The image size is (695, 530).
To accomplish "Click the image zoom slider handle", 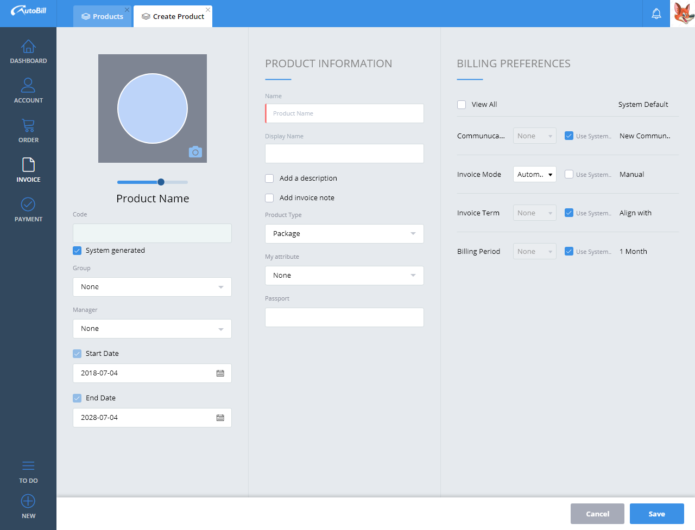I will tap(161, 182).
